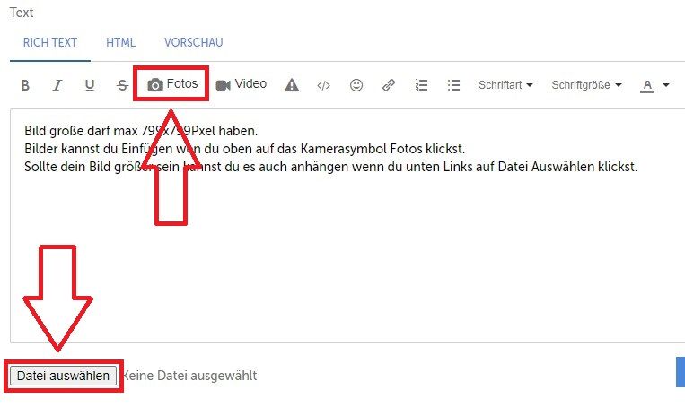
Task: Apply italic formatting
Action: click(x=57, y=85)
